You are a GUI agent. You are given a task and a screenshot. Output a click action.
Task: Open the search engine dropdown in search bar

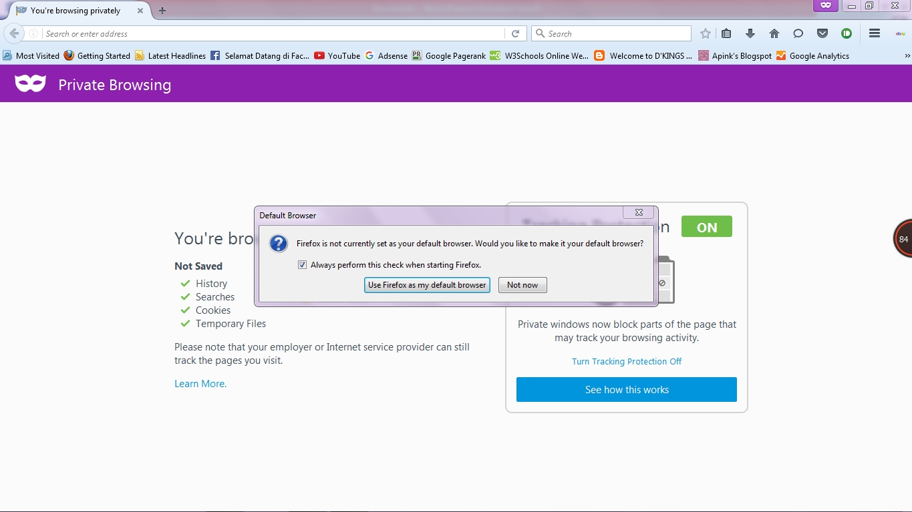[x=539, y=33]
